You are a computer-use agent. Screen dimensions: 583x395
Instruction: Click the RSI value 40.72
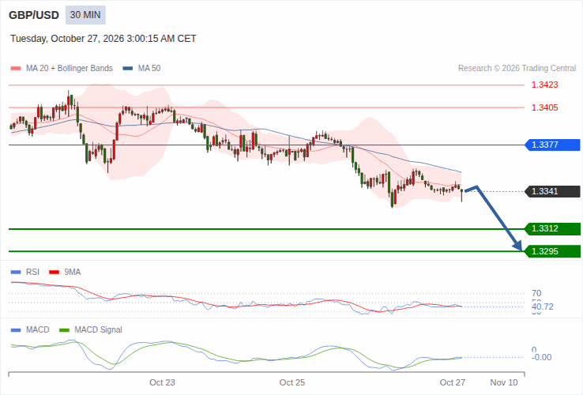click(543, 307)
